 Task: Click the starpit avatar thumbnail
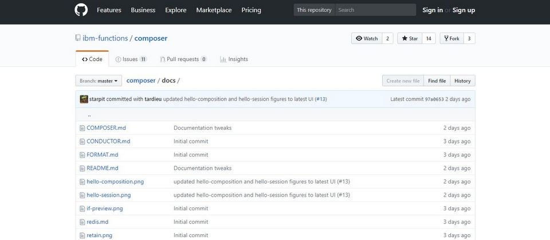(x=84, y=99)
